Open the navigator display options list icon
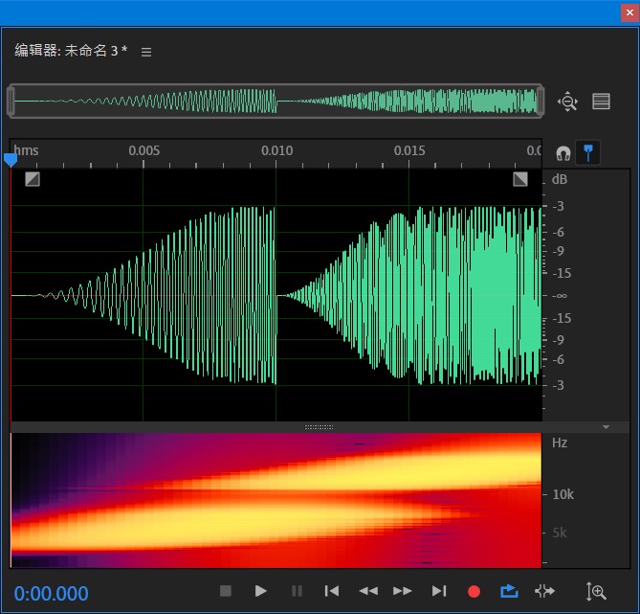640x614 pixels. (x=601, y=102)
